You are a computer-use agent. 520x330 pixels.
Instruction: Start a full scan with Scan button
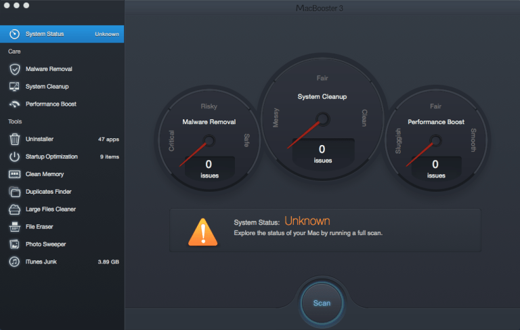coord(322,303)
